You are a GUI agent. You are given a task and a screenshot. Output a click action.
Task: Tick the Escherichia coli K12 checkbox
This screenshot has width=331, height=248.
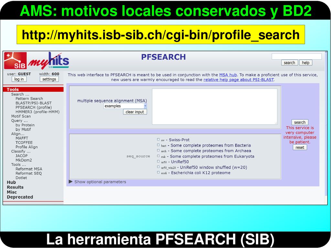[x=158, y=172]
